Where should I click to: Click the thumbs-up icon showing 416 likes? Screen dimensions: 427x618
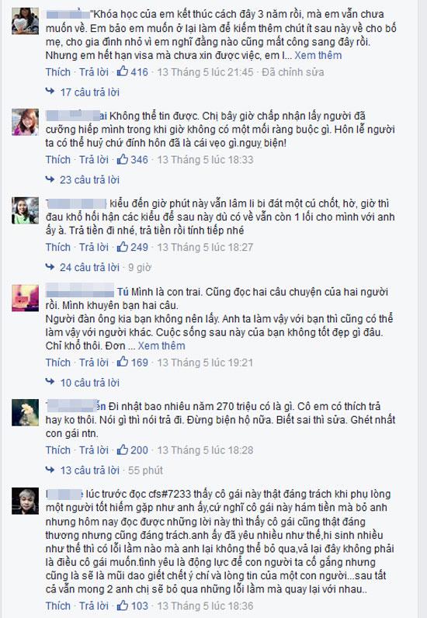click(x=123, y=71)
